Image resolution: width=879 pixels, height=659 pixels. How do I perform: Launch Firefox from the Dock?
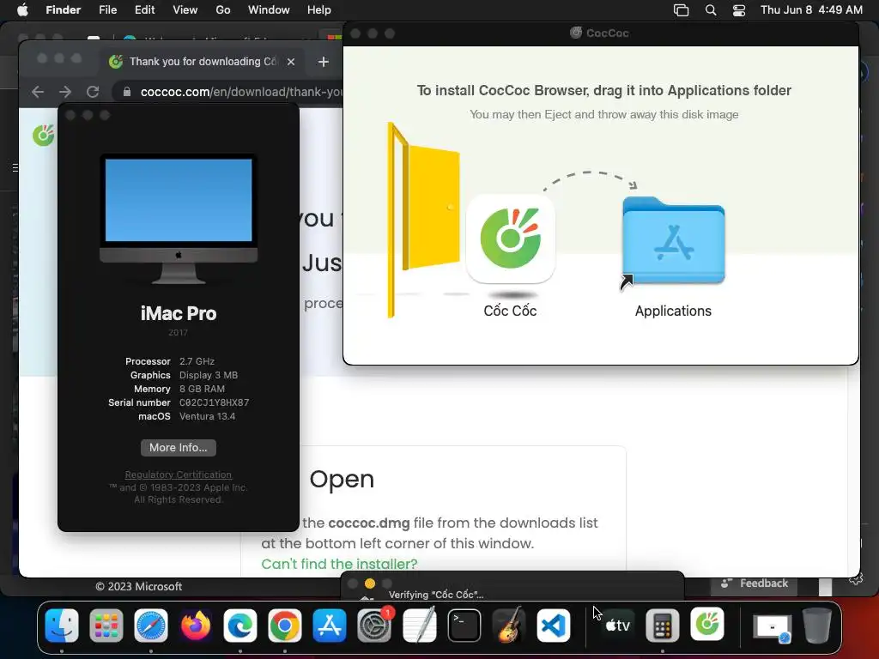196,625
